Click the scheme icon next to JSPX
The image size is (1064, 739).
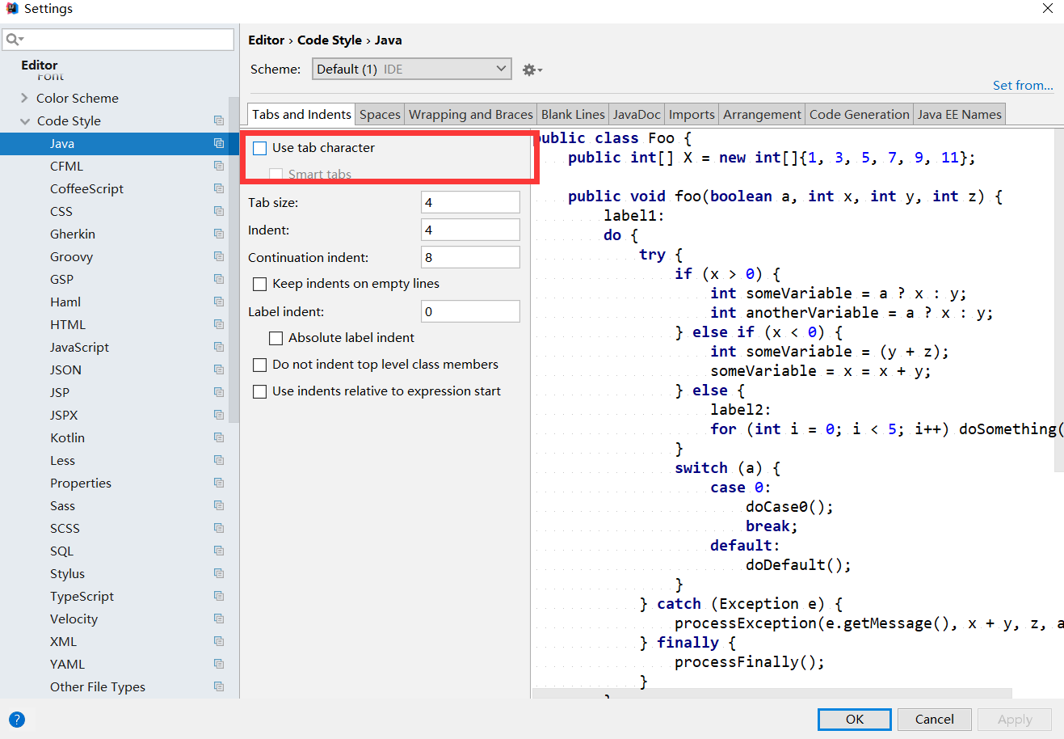219,415
